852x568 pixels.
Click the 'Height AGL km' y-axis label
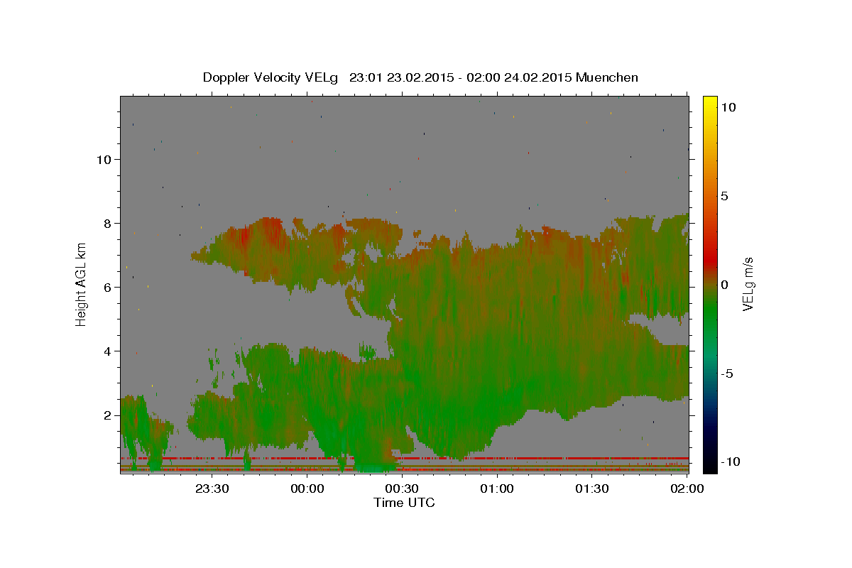[x=81, y=285]
